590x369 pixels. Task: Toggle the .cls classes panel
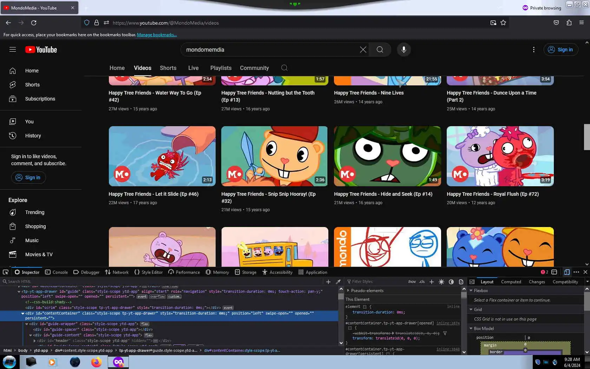click(x=422, y=281)
